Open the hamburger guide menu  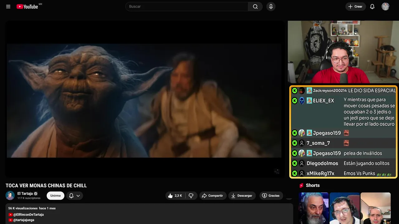click(8, 7)
